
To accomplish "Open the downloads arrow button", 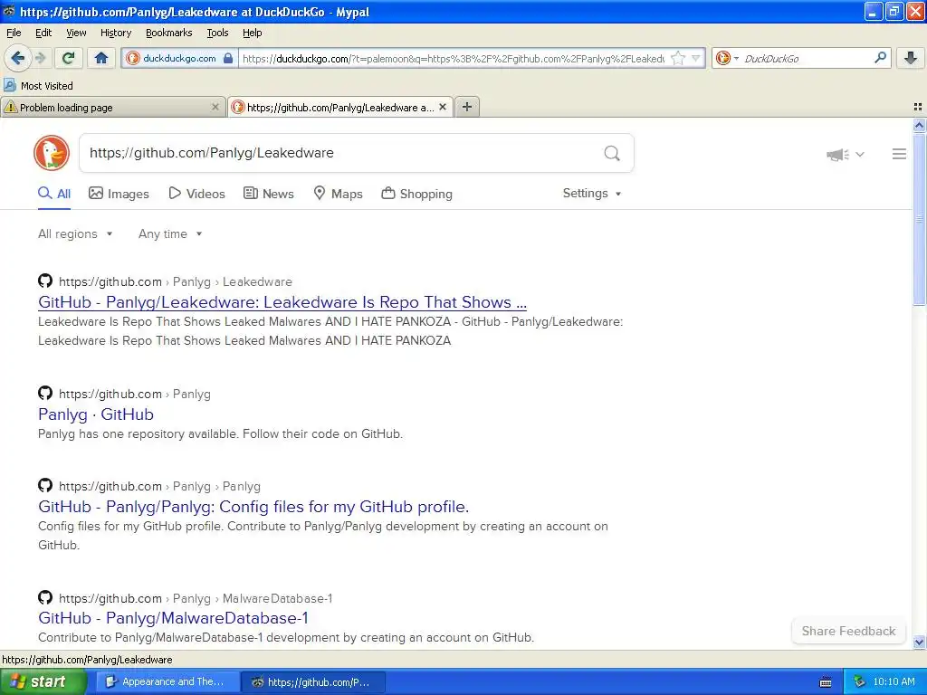I will 911,58.
